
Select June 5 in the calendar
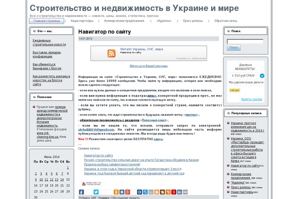(x=52, y=174)
